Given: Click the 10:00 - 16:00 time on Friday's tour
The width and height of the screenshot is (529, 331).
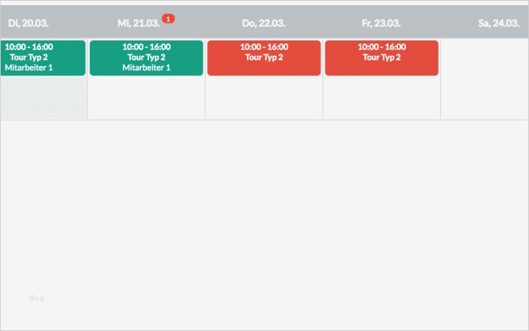Looking at the screenshot, I should pyautogui.click(x=381, y=46).
